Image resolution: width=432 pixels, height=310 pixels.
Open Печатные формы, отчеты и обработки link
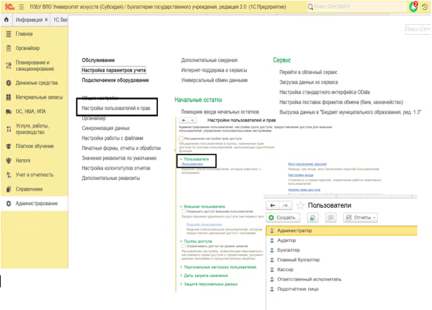coord(121,148)
